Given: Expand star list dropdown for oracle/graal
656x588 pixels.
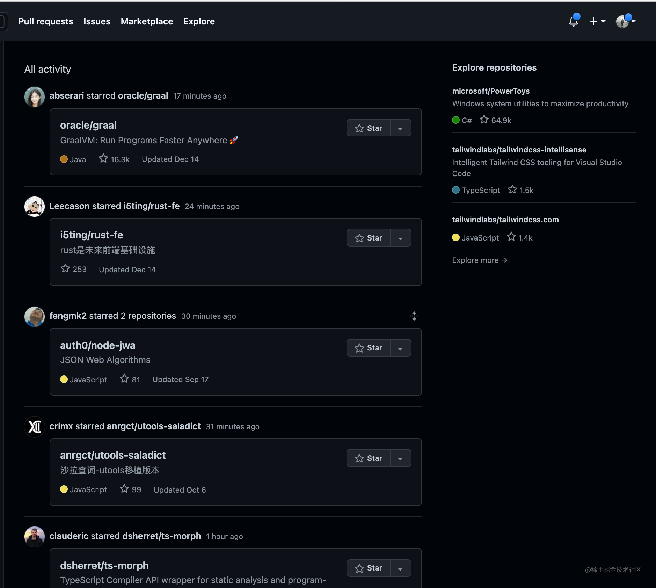Looking at the screenshot, I should click(400, 128).
